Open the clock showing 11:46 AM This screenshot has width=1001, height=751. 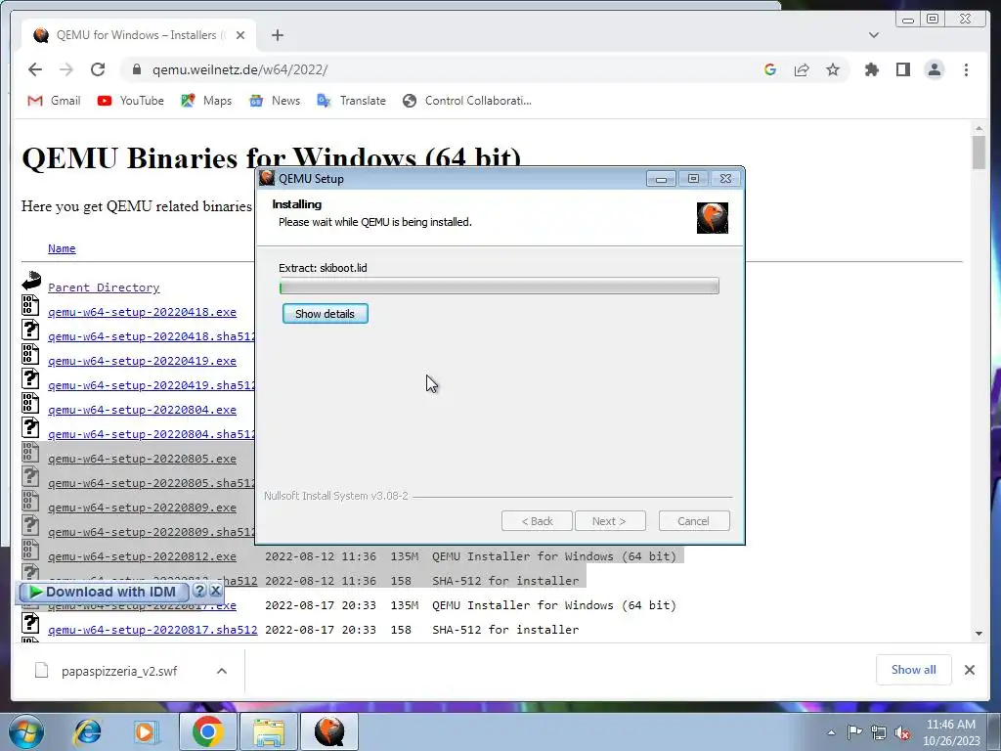click(x=951, y=732)
